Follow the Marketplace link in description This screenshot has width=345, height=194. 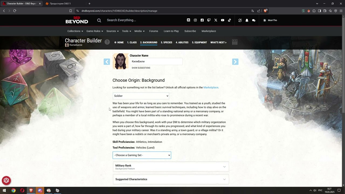click(x=211, y=88)
